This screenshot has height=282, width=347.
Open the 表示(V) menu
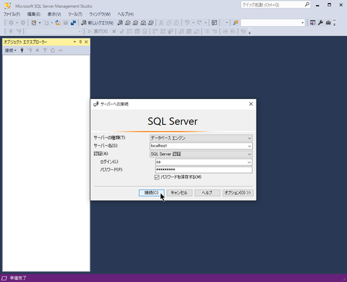pos(54,14)
